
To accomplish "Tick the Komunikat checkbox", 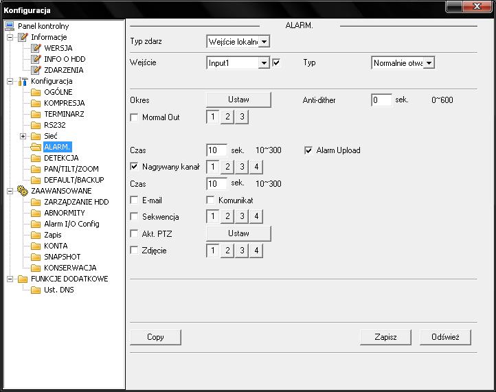I will pyautogui.click(x=212, y=200).
